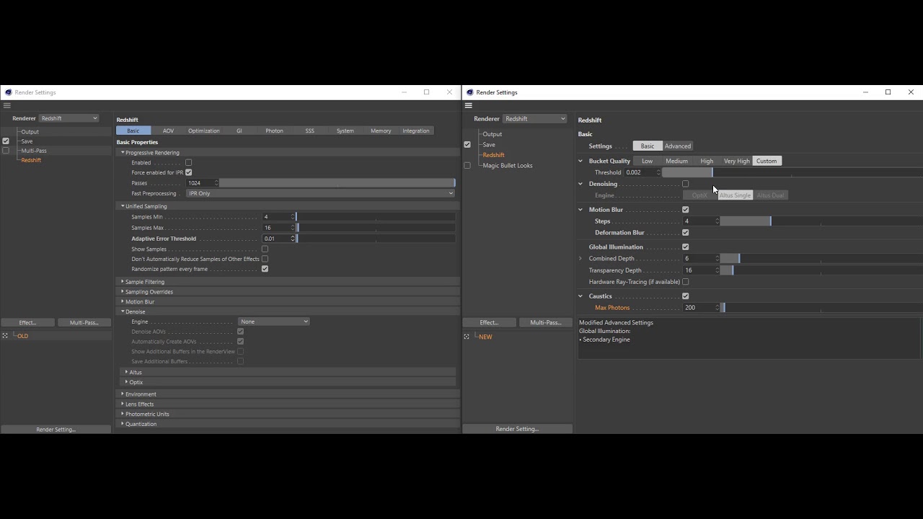Switch to Optimization tab
The image size is (923, 519).
[x=204, y=130]
